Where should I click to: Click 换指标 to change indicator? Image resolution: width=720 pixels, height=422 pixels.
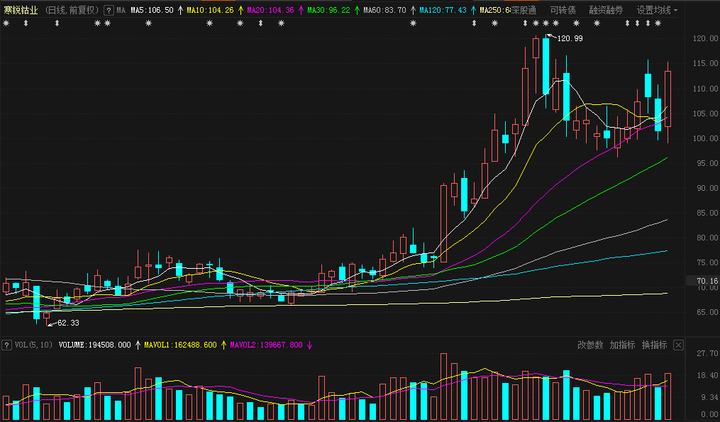coord(654,345)
